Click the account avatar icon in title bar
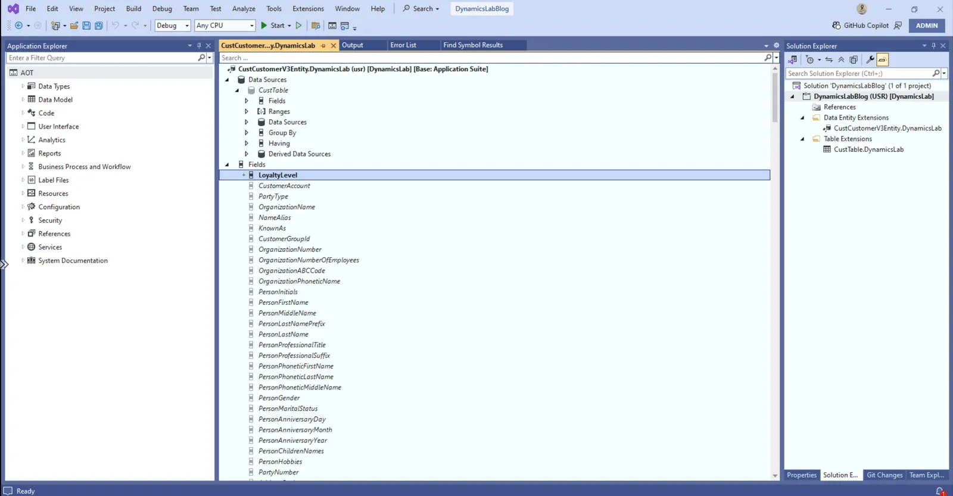 [x=861, y=9]
